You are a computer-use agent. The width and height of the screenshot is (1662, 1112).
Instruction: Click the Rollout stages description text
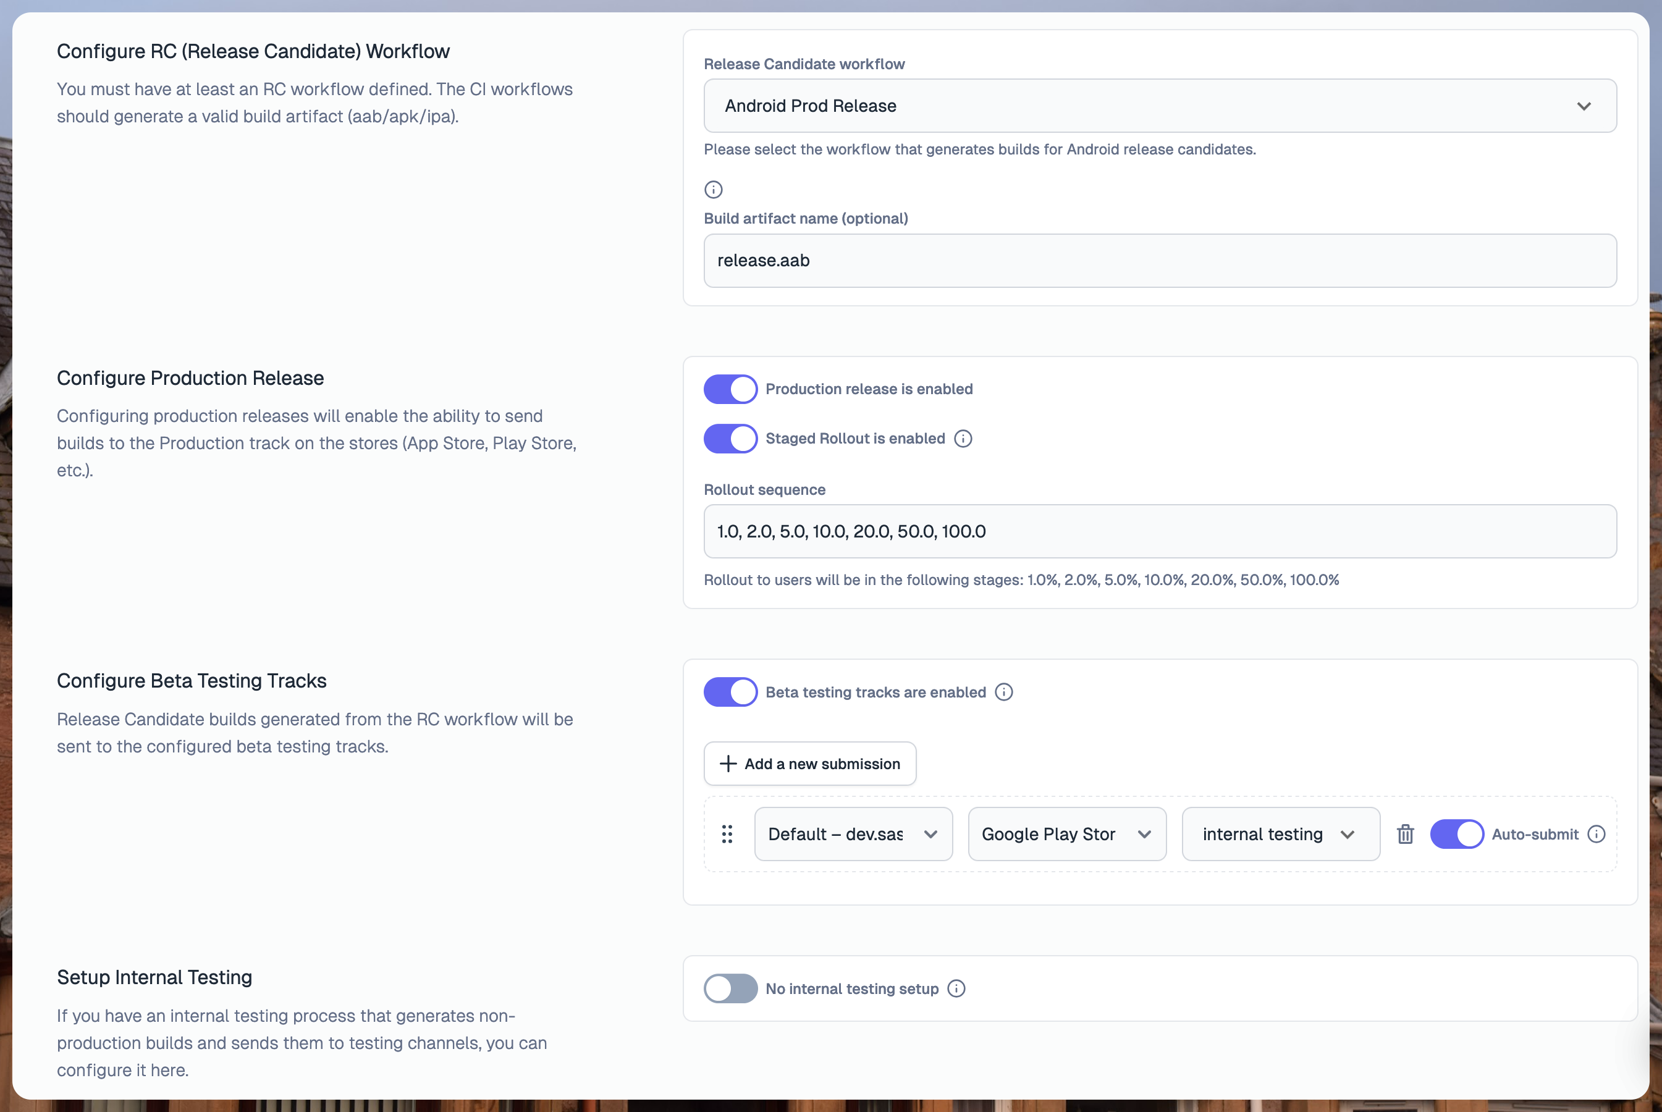tap(1021, 580)
